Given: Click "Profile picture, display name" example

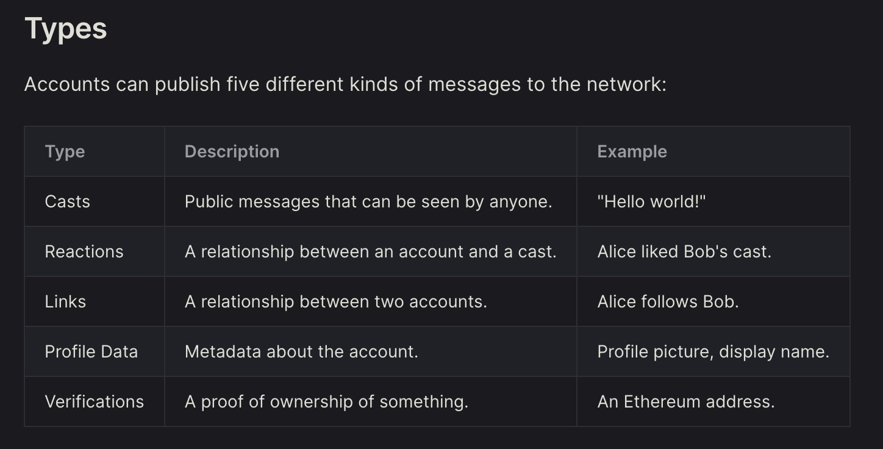Looking at the screenshot, I should pos(713,351).
